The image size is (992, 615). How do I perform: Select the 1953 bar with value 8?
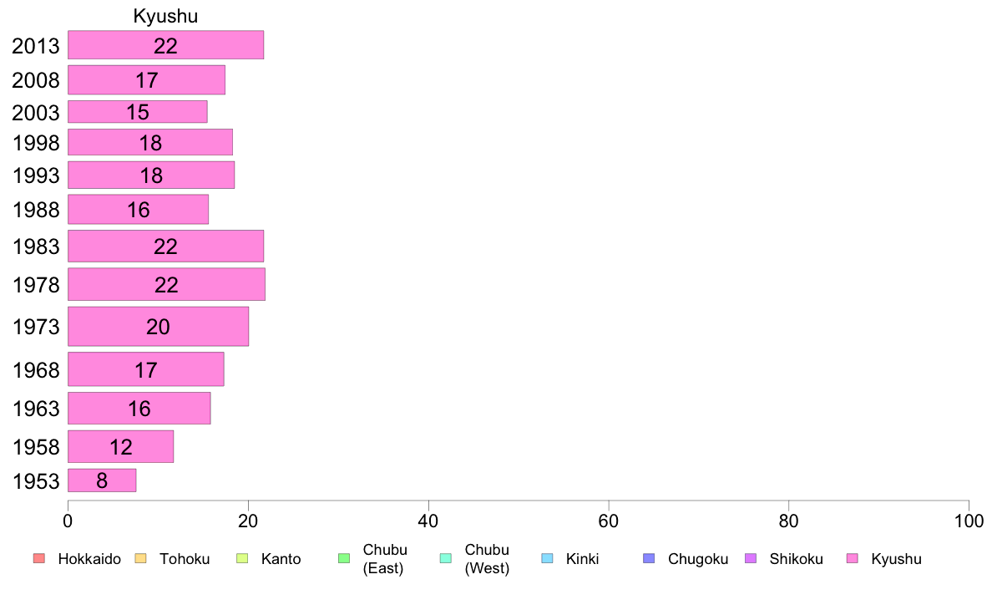(x=102, y=480)
